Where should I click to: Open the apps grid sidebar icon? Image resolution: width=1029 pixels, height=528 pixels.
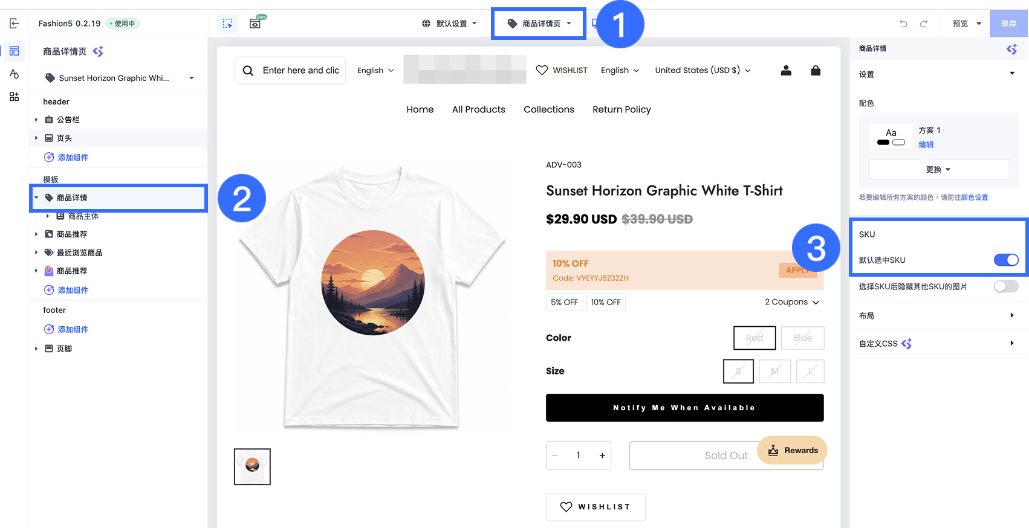point(14,97)
